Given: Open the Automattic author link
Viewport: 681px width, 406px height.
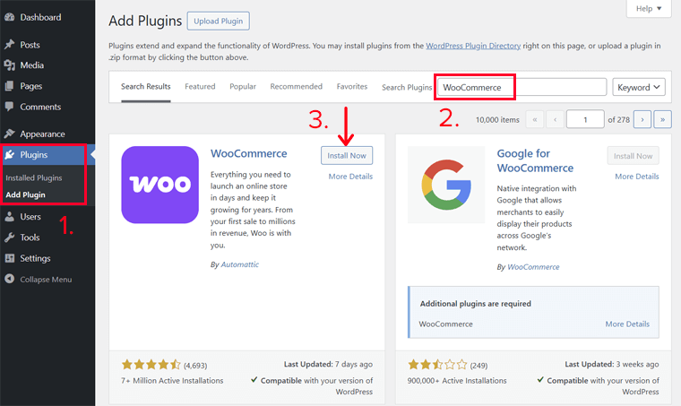Looking at the screenshot, I should pyautogui.click(x=240, y=264).
